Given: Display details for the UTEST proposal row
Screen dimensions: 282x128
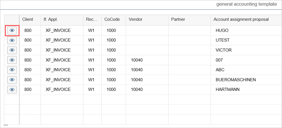Looking at the screenshot, I should (12, 40).
